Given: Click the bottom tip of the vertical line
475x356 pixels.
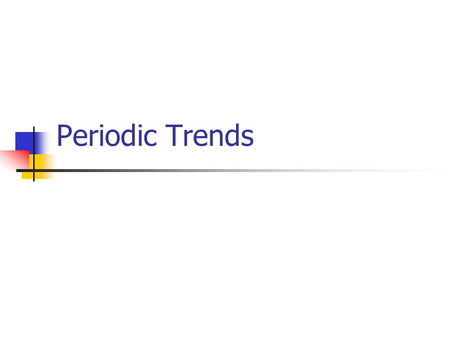Looking at the screenshot, I should tap(34, 180).
